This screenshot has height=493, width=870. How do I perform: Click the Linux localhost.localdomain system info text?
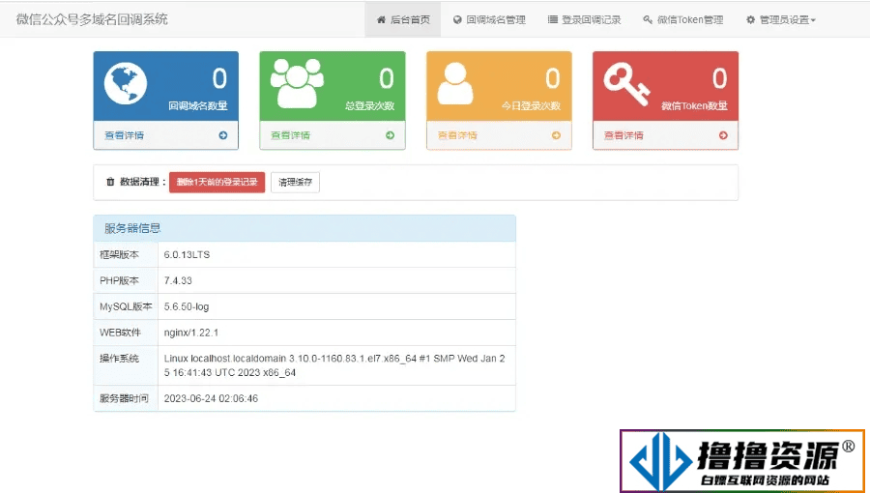334,365
